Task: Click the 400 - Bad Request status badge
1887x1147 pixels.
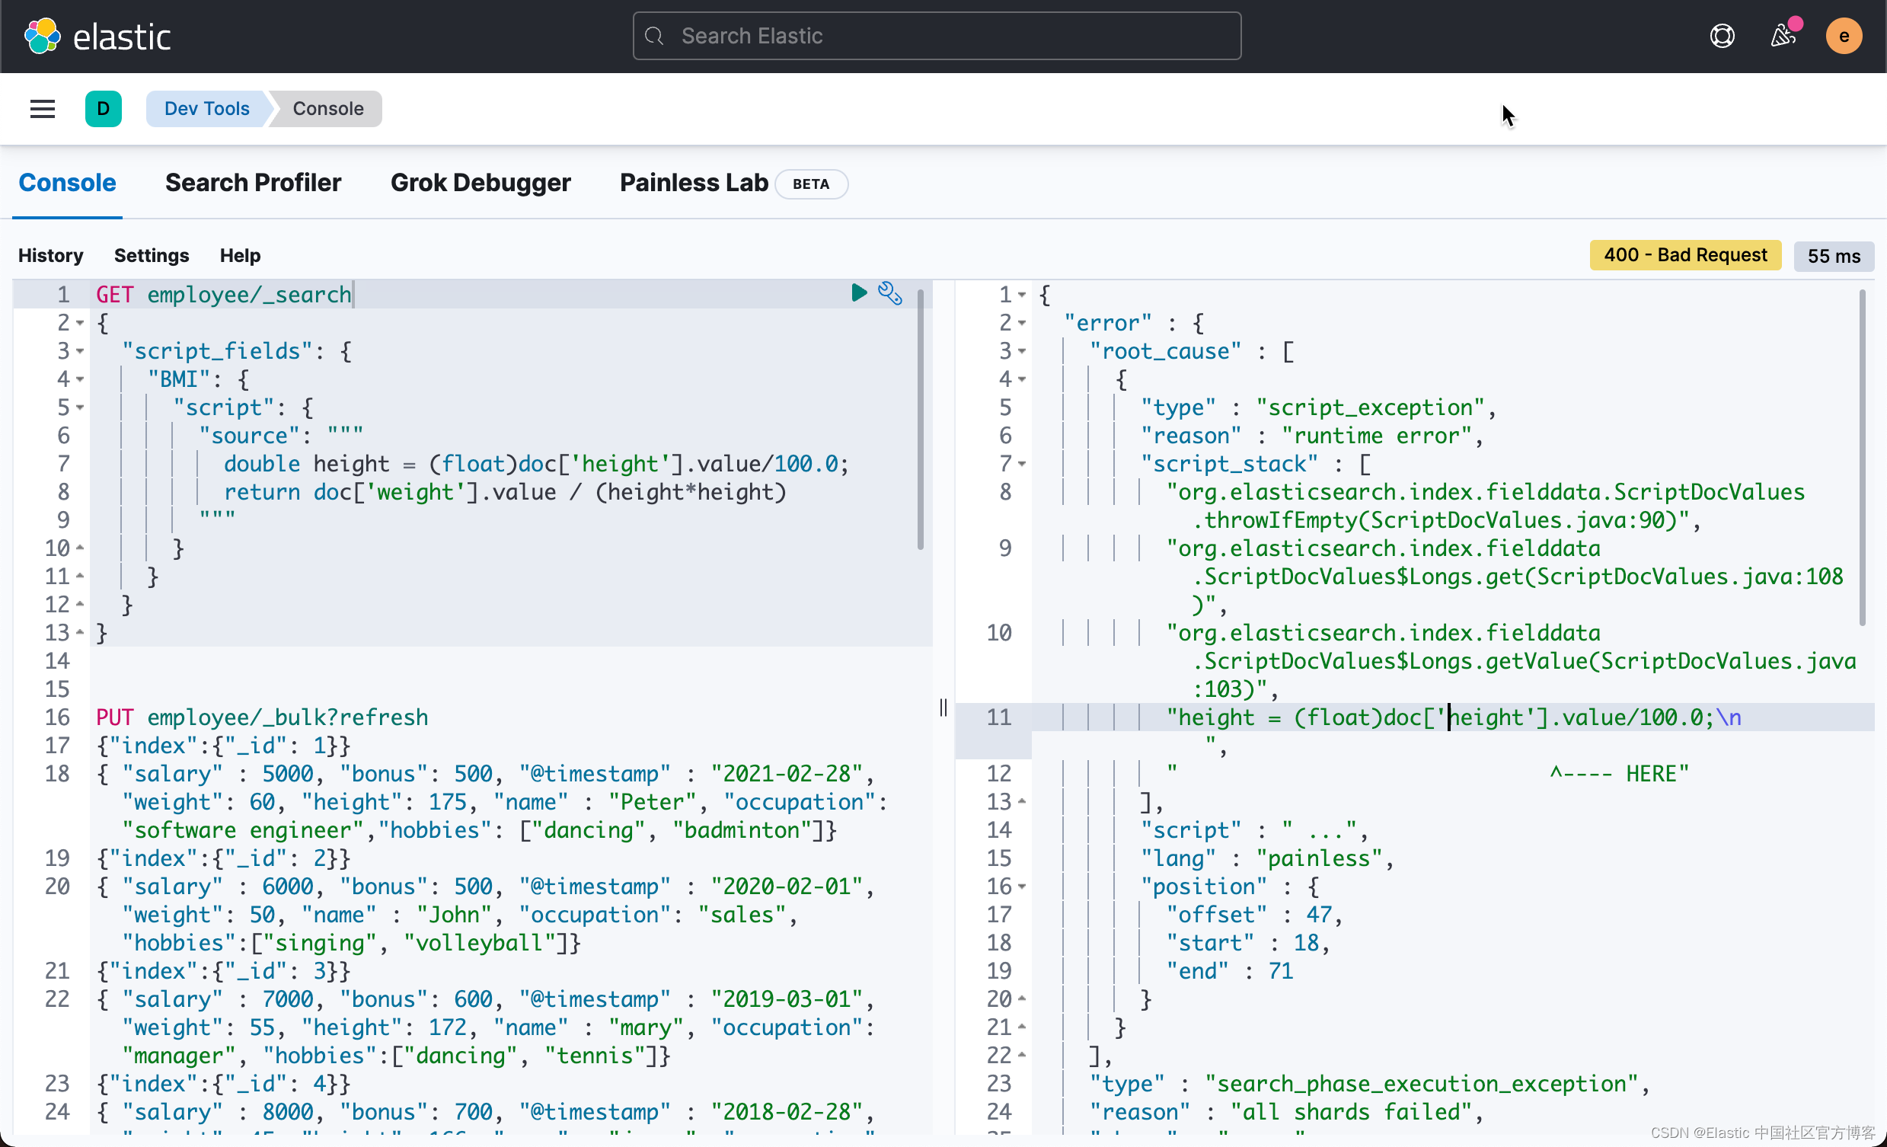Action: tap(1684, 255)
